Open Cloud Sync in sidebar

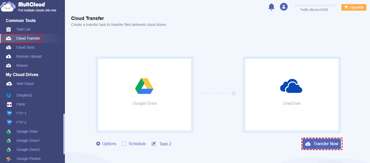[x=25, y=47]
